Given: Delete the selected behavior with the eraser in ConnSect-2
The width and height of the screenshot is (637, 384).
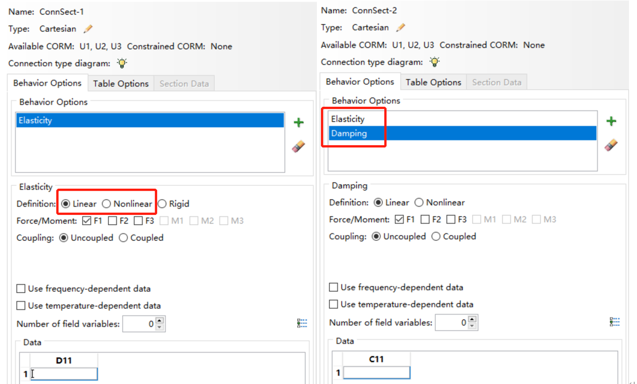Looking at the screenshot, I should tap(611, 145).
